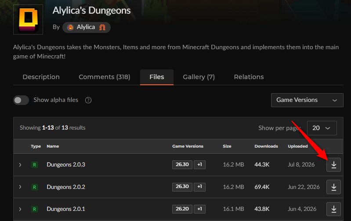Select the Files tab
The image size is (351, 221).
pos(157,77)
